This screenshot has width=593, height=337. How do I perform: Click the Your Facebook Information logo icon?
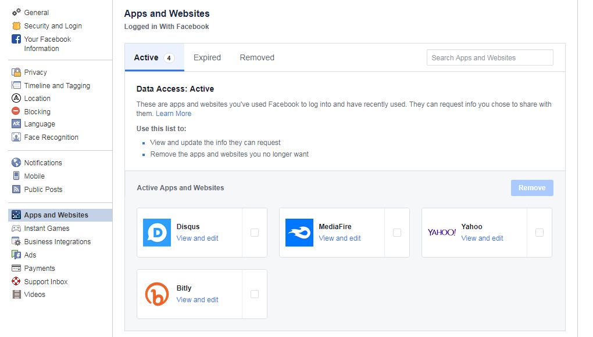[x=16, y=39]
